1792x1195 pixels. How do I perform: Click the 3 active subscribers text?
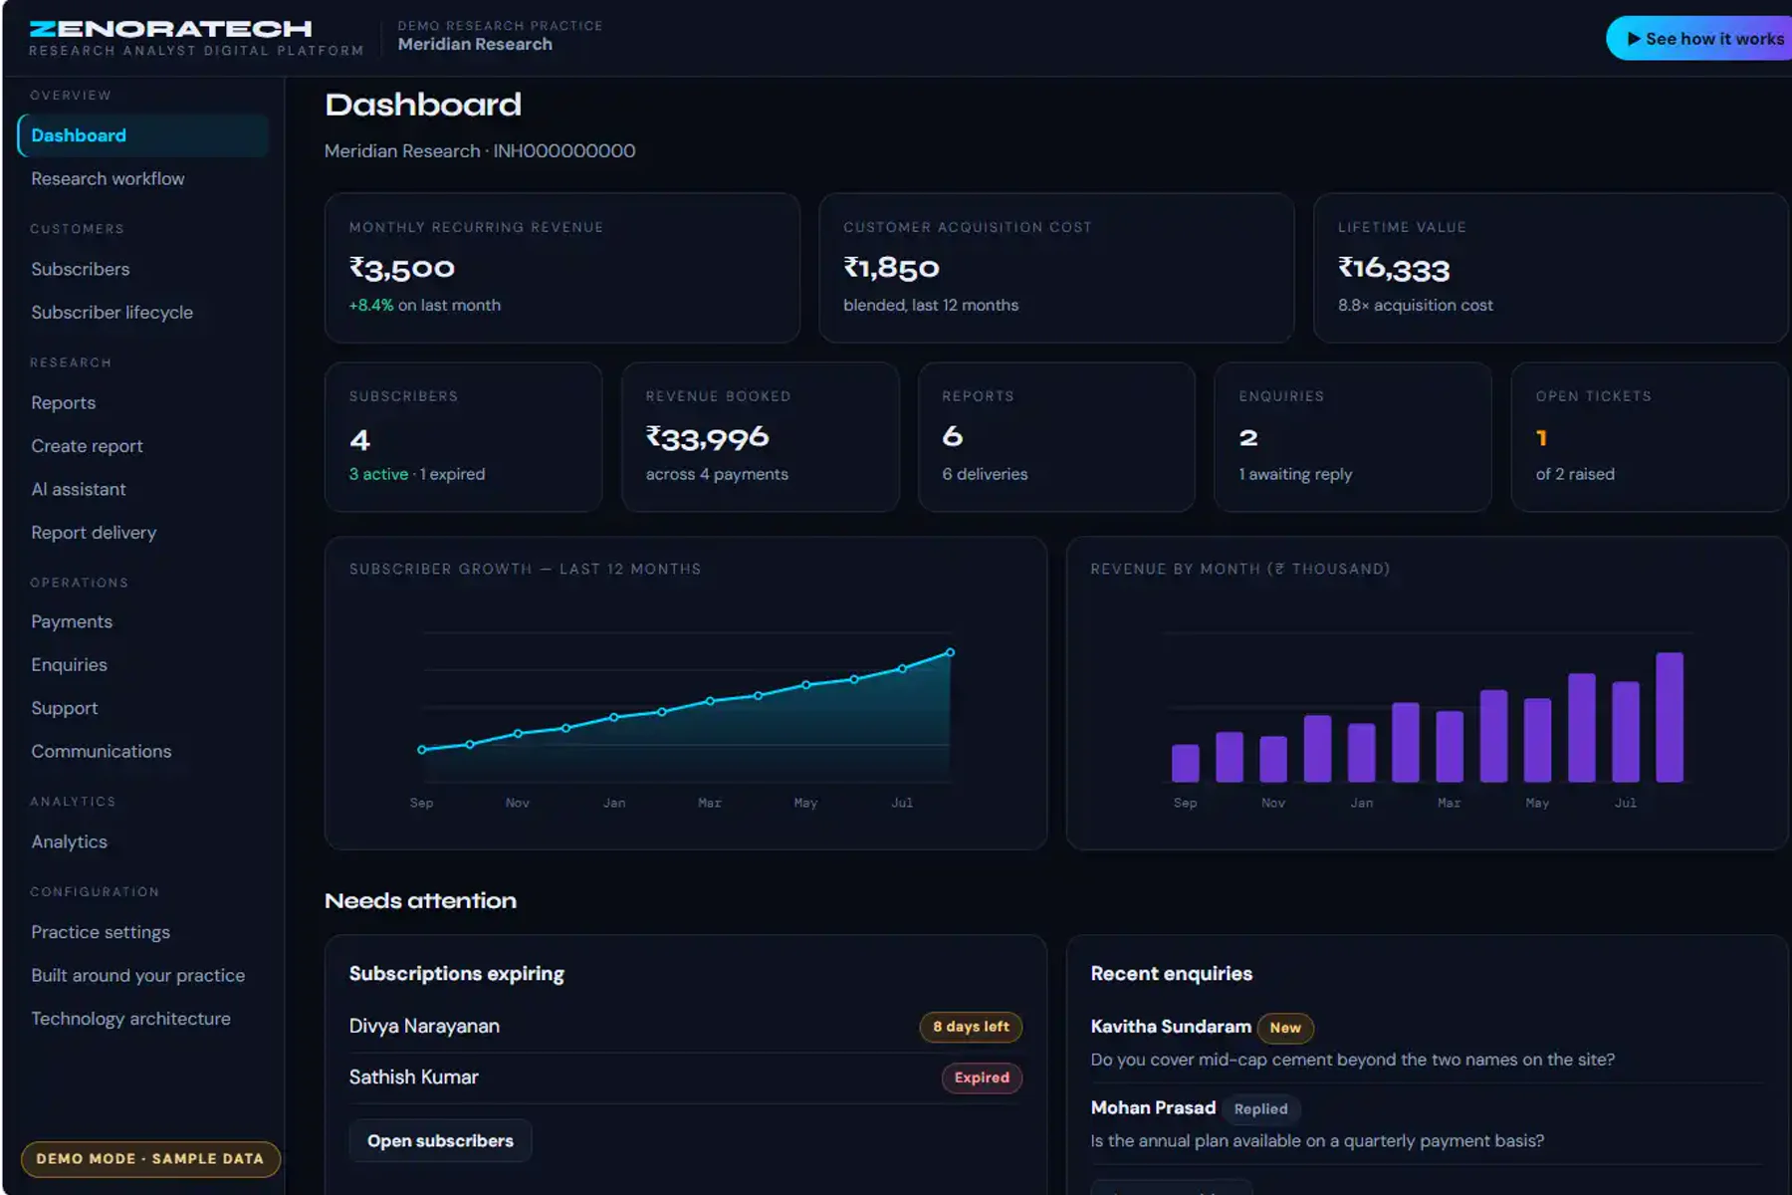tap(378, 474)
